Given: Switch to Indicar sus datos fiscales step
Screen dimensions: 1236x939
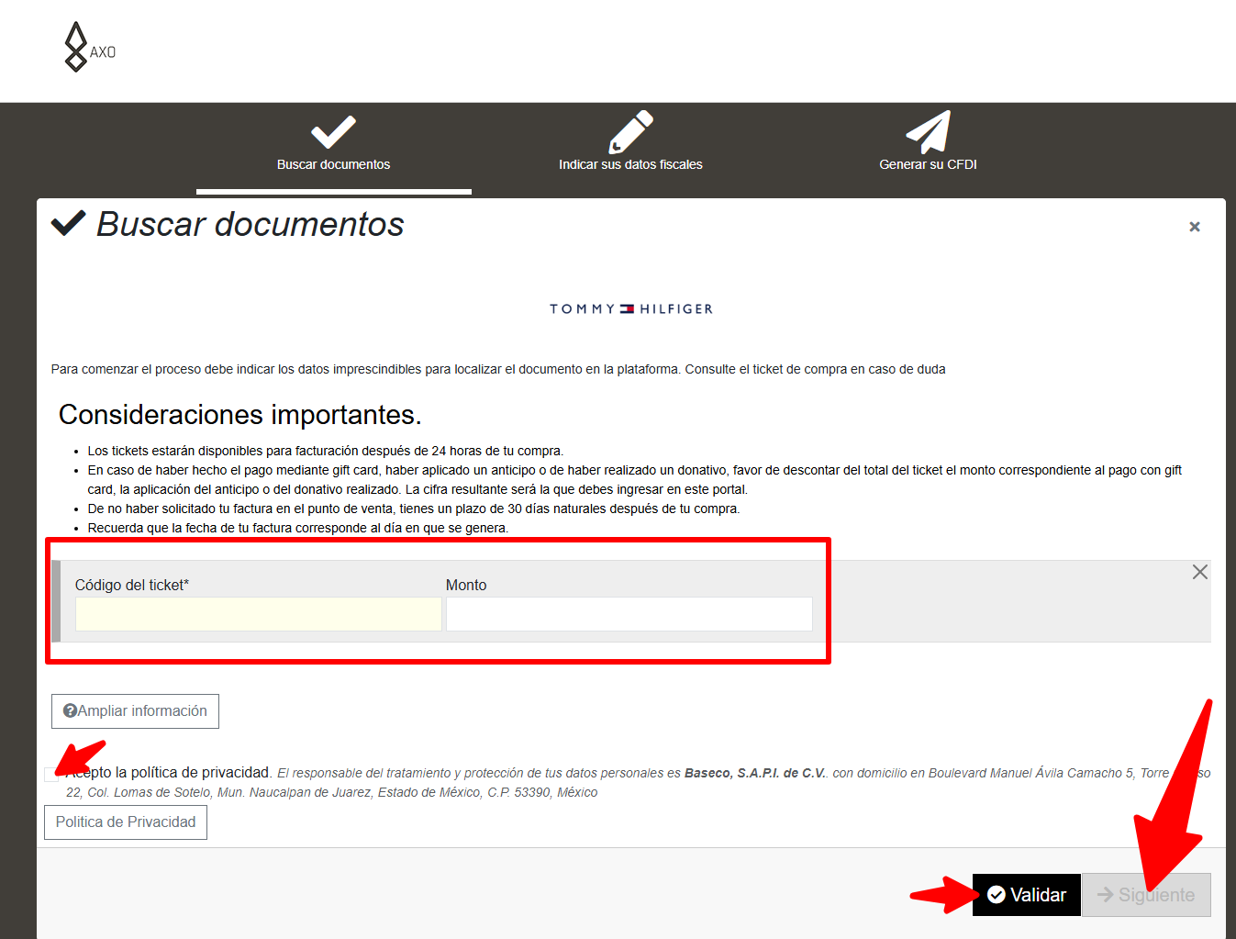Looking at the screenshot, I should click(x=630, y=164).
